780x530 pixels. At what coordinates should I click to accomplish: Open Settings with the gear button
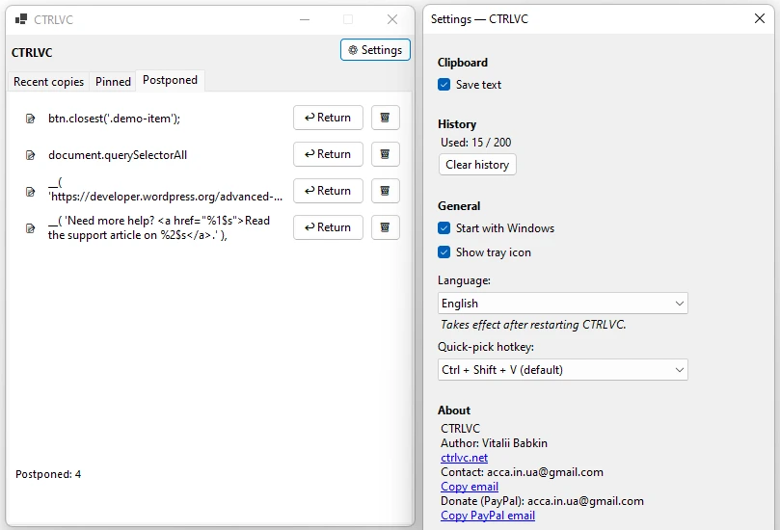point(375,50)
